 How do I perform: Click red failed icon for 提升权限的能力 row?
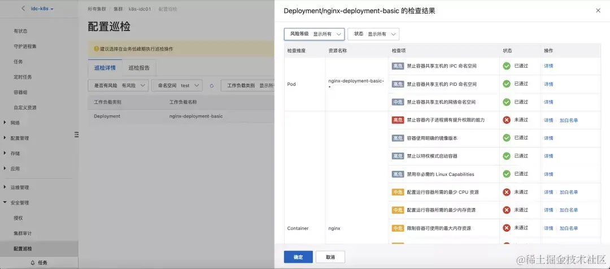(x=507, y=120)
